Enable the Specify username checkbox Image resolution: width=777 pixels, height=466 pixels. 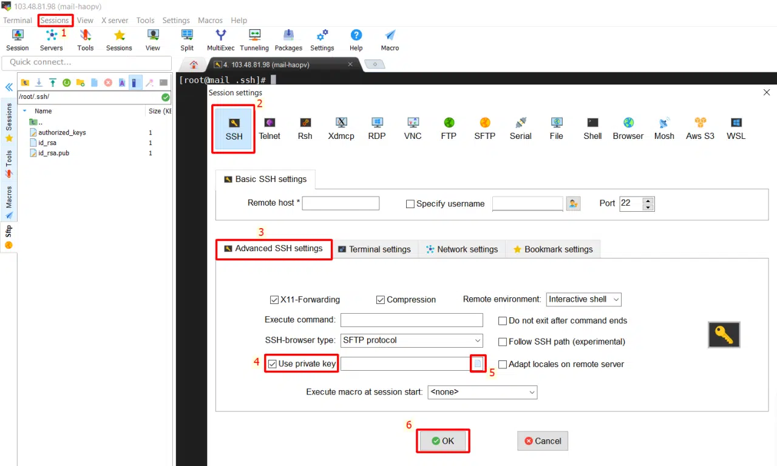pyautogui.click(x=410, y=204)
